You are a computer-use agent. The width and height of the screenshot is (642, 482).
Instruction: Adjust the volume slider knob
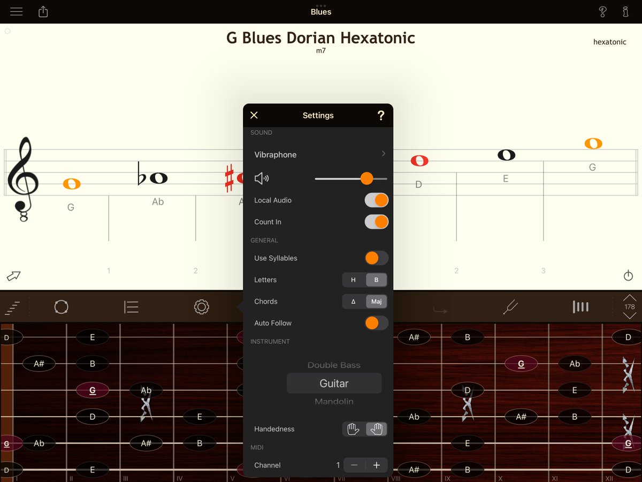coord(366,178)
